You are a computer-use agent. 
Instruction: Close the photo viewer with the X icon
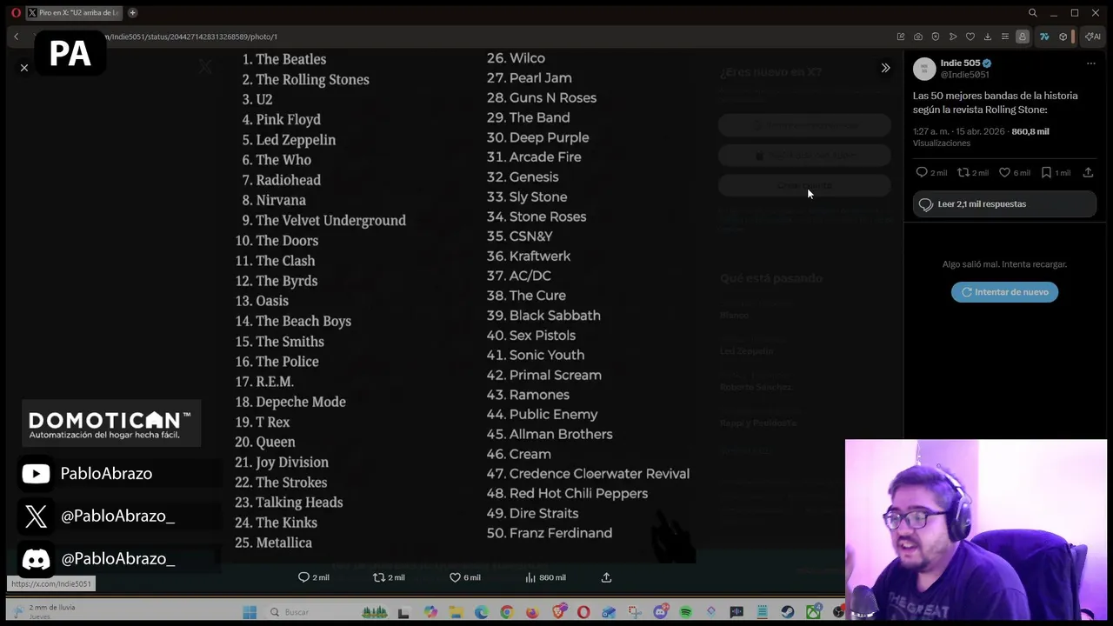click(x=24, y=68)
